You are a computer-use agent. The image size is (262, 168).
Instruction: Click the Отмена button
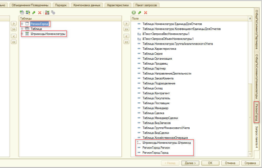230,163
